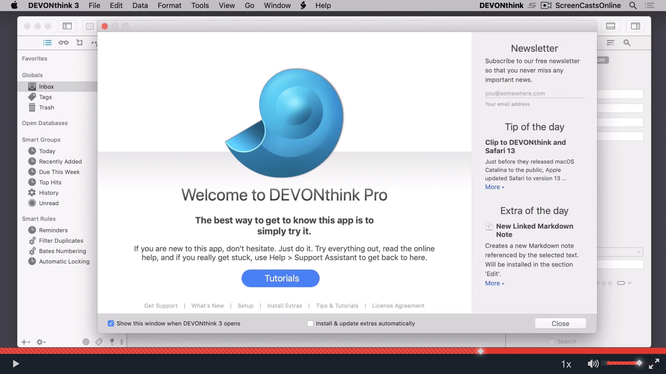Click the ScreenCastsOnline camera icon

coord(546,5)
